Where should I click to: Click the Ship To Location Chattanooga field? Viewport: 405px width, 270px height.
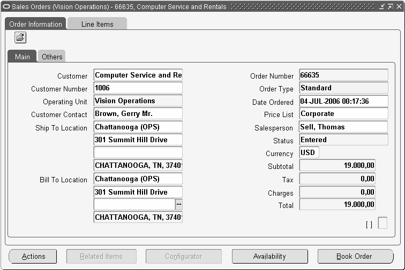(x=138, y=127)
